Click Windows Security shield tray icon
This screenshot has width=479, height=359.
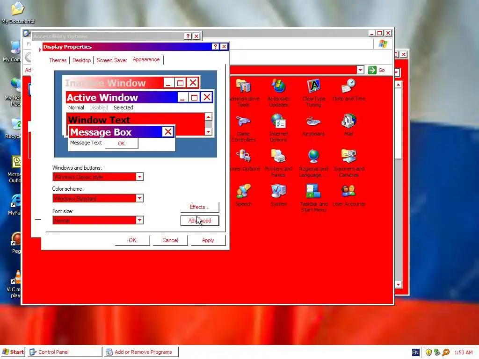coord(428,352)
